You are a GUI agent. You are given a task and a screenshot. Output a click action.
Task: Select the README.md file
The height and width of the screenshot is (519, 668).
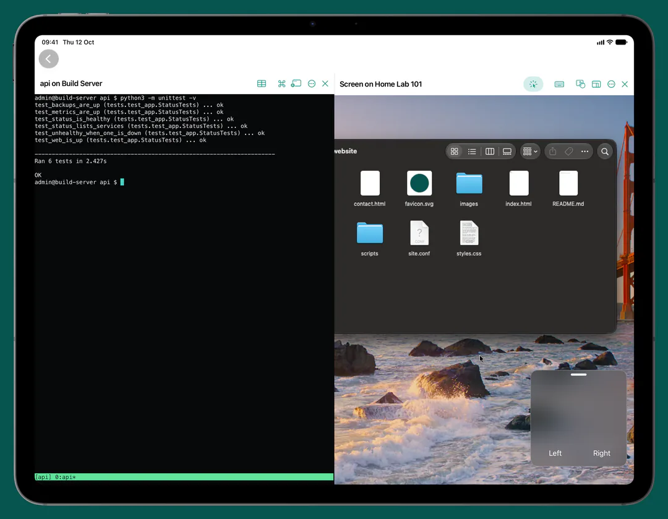(568, 189)
